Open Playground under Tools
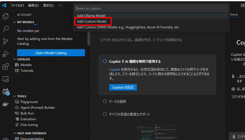 29,102
